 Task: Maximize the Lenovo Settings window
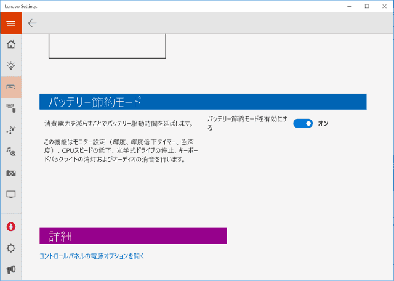click(367, 6)
